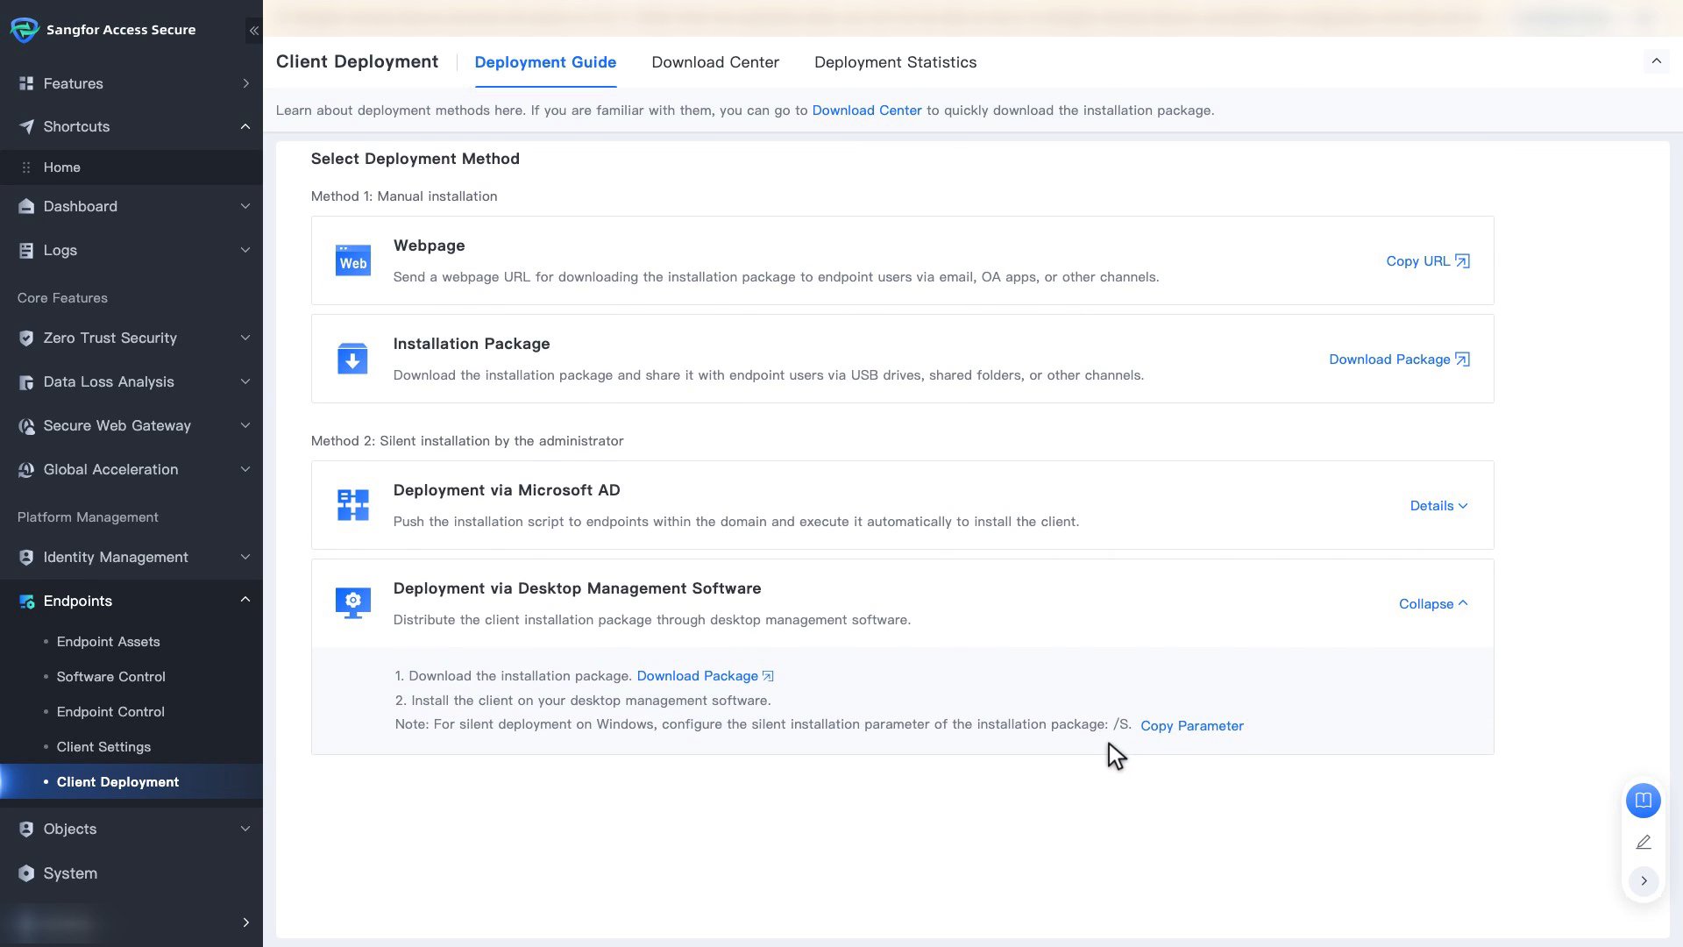The image size is (1683, 947).
Task: Click the Installation Package download icon
Action: 353,358
